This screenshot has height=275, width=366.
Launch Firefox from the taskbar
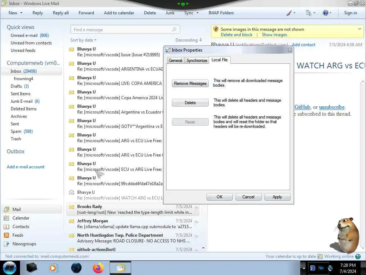click(98, 268)
